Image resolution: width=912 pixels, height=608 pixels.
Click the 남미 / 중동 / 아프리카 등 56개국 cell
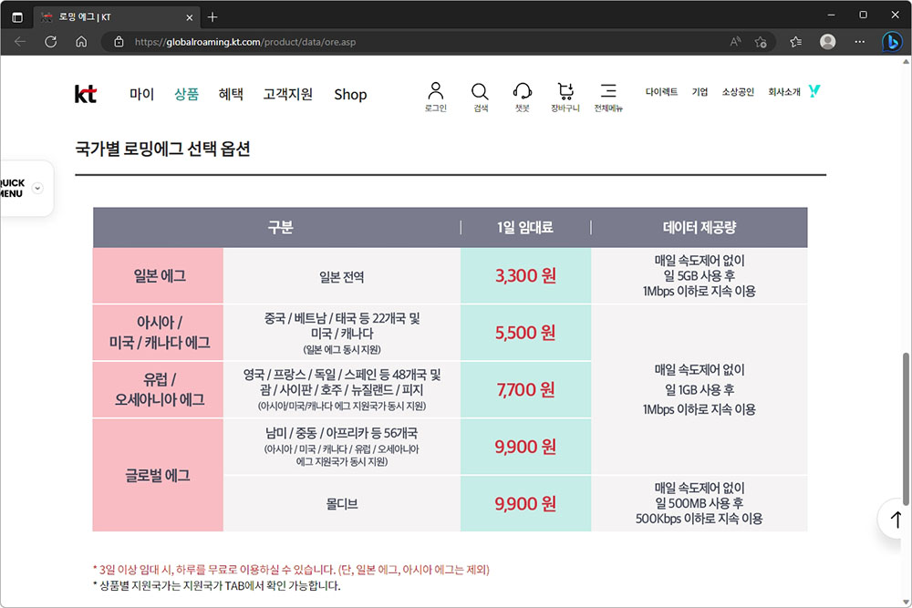pyautogui.click(x=342, y=447)
